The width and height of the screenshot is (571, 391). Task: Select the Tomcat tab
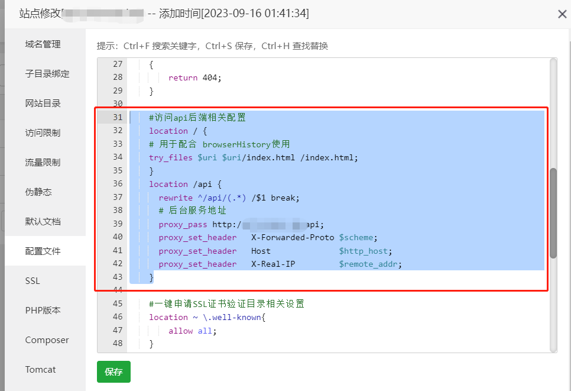pos(40,370)
